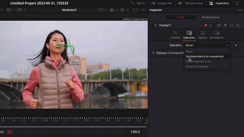Open the Inspector three-dot options menu
The width and height of the screenshot is (244, 137).
click(240, 10)
